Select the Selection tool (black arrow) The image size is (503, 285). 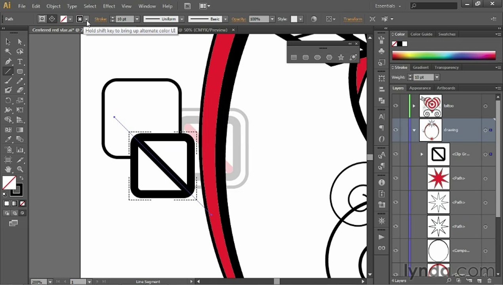point(8,42)
